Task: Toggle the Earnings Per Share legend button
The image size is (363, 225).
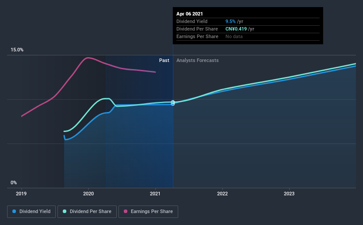Action: 148,212
